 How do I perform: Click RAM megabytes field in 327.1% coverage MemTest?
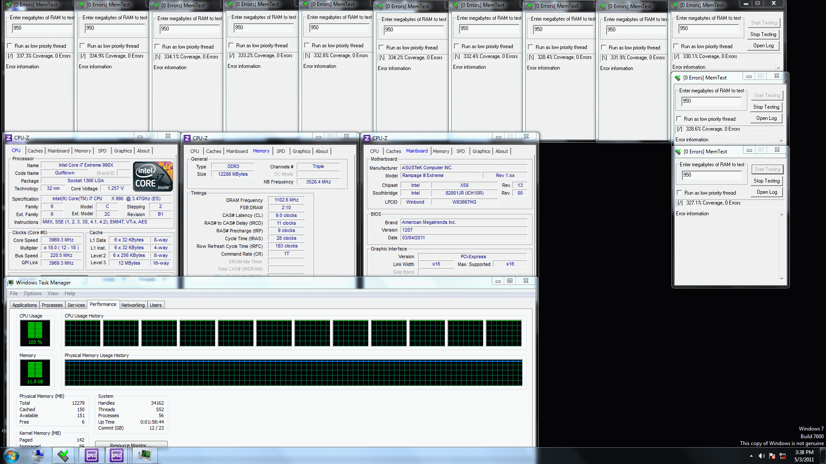tap(712, 175)
